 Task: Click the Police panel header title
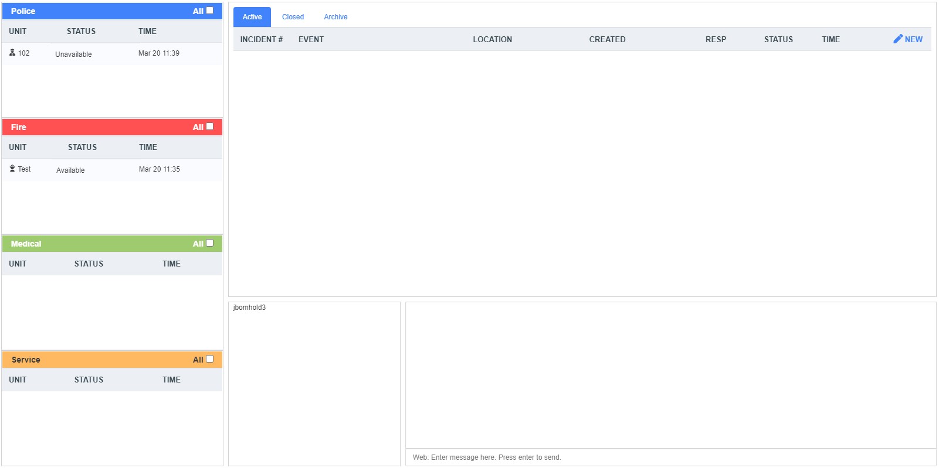click(x=23, y=11)
